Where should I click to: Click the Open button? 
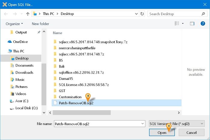click(x=162, y=133)
